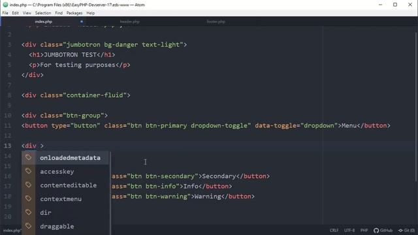
Task: Open the View menu
Action: coord(27,13)
